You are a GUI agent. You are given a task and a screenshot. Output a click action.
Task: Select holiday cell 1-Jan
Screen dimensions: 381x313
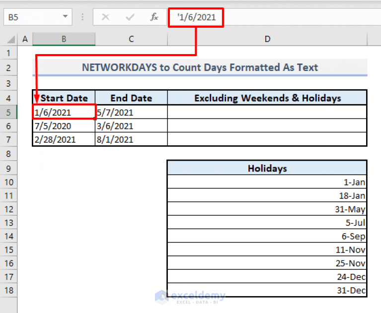[x=267, y=182]
